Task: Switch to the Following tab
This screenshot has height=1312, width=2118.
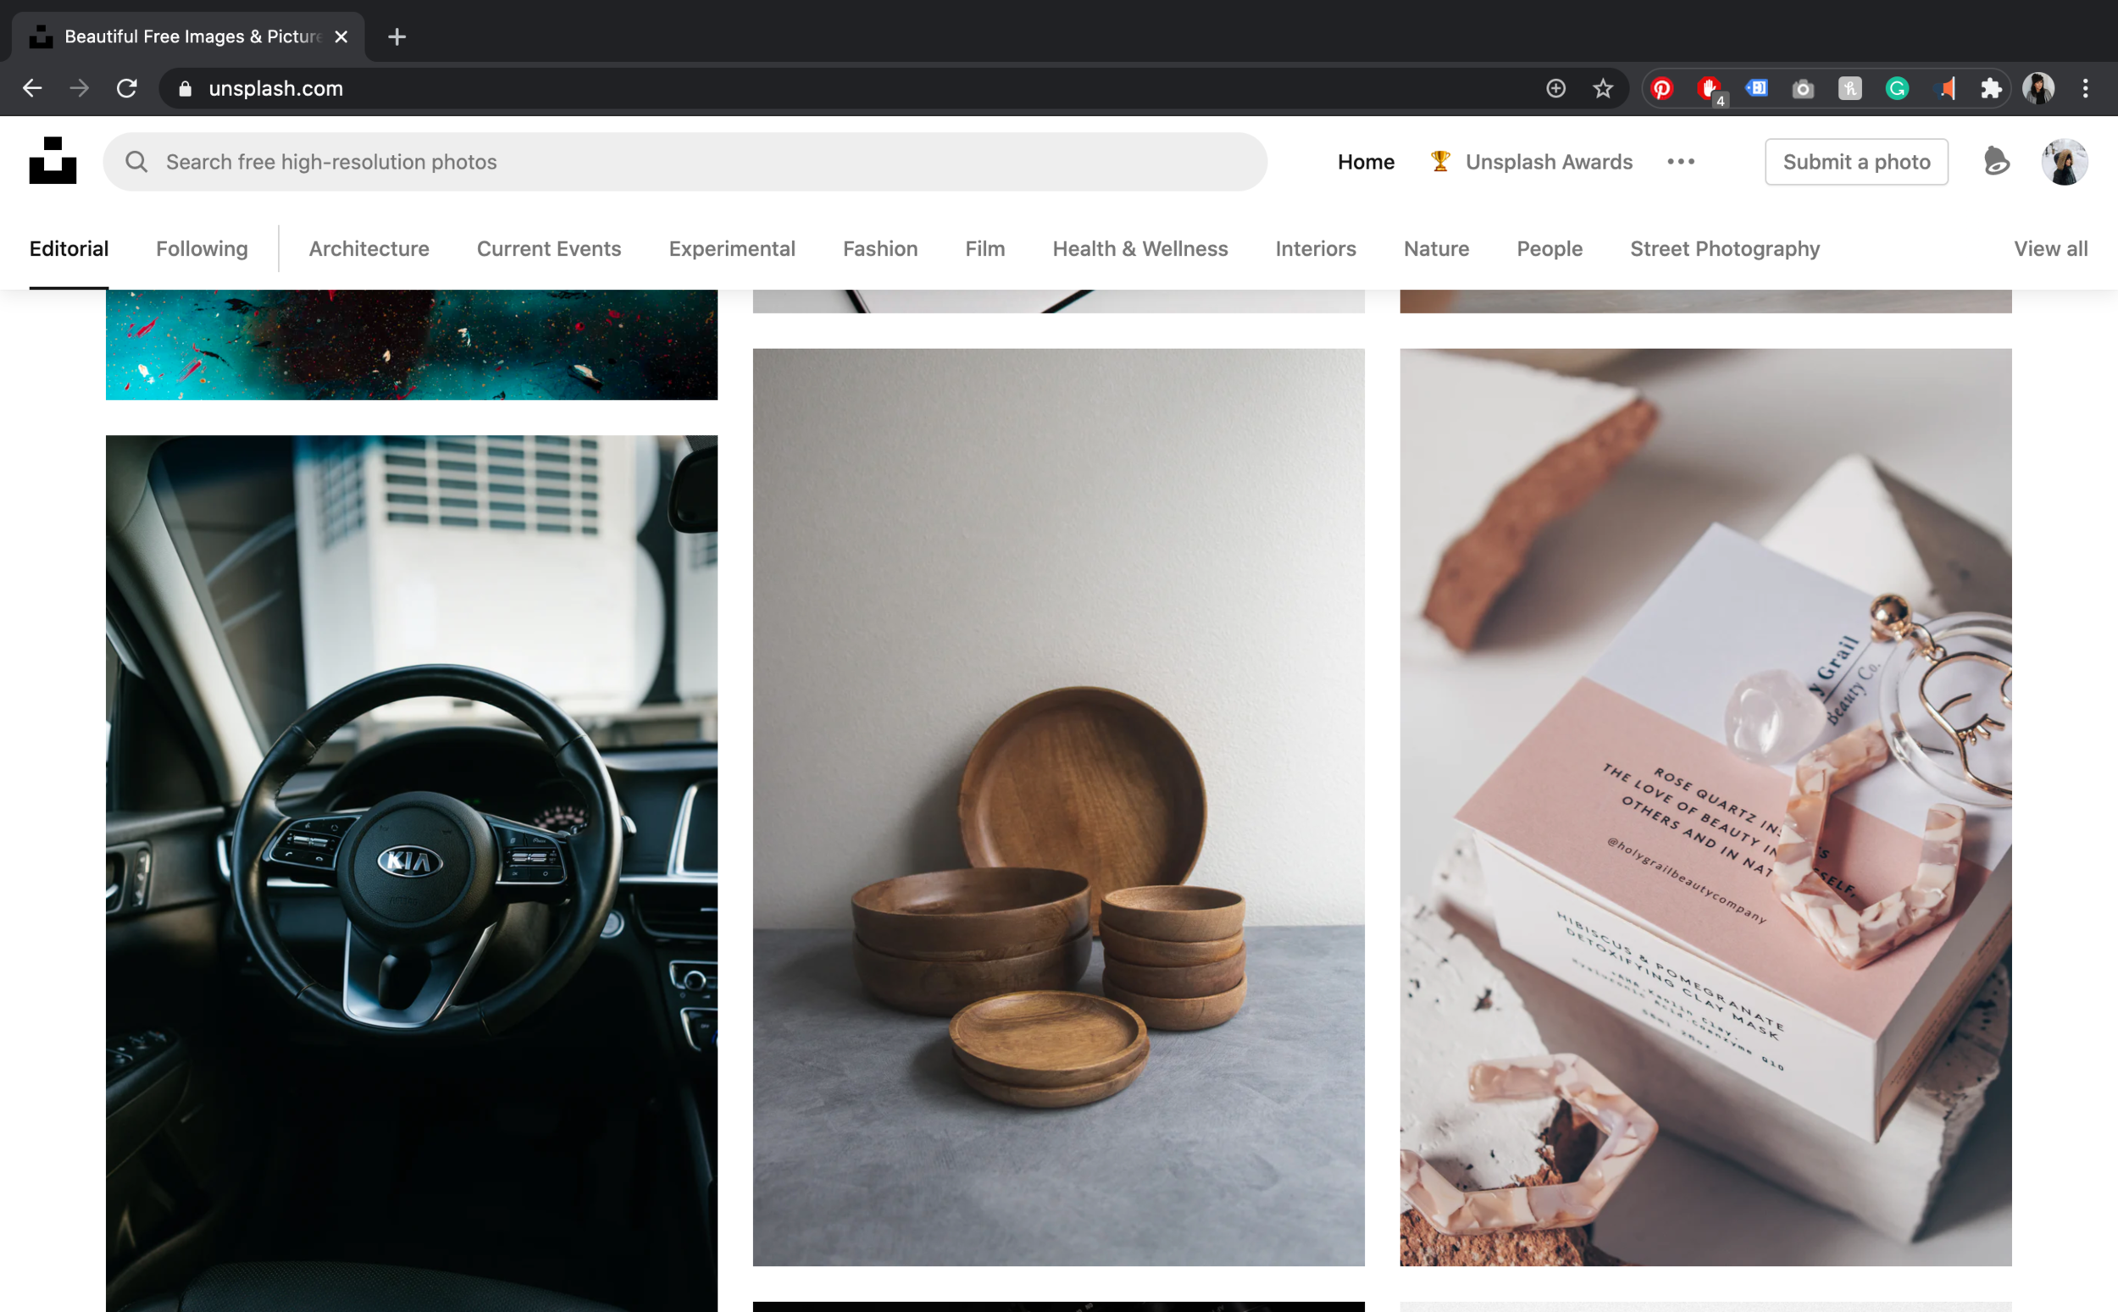Action: pos(202,249)
